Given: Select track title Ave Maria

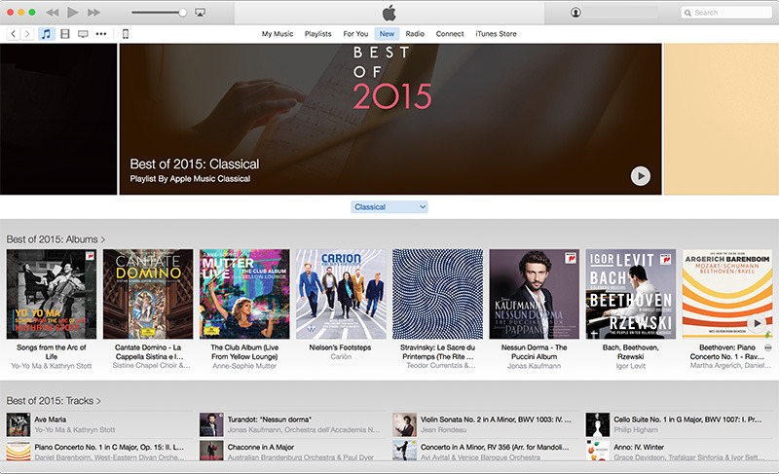Looking at the screenshot, I should click(x=51, y=419).
